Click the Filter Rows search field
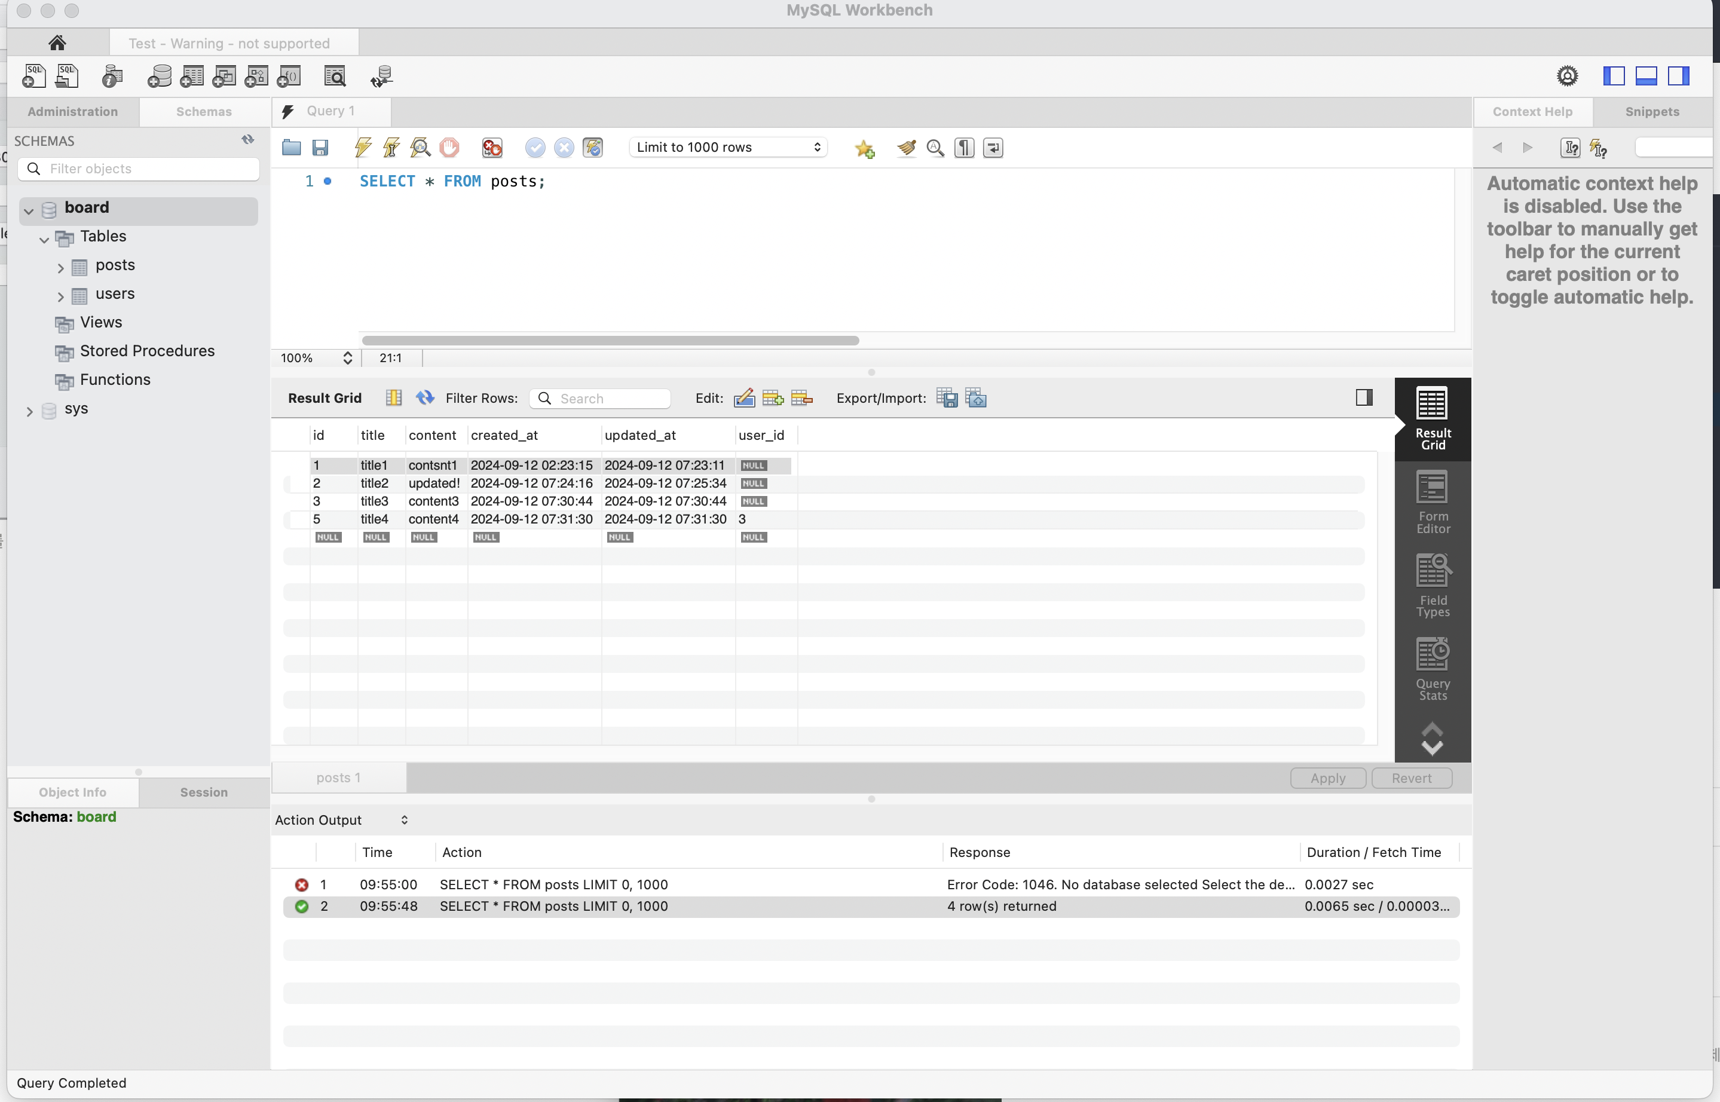The image size is (1720, 1102). click(x=599, y=399)
